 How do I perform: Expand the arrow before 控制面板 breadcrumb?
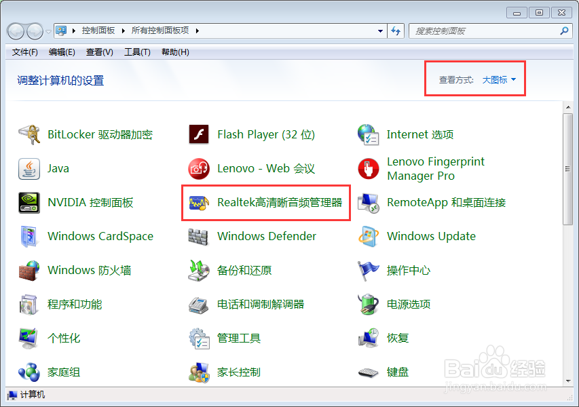pos(74,31)
